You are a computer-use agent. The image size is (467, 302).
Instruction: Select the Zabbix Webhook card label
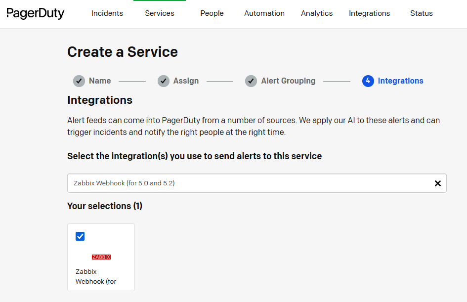click(96, 277)
